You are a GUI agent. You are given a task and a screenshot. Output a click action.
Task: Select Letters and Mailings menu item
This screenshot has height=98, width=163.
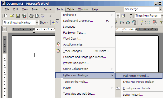(85, 75)
